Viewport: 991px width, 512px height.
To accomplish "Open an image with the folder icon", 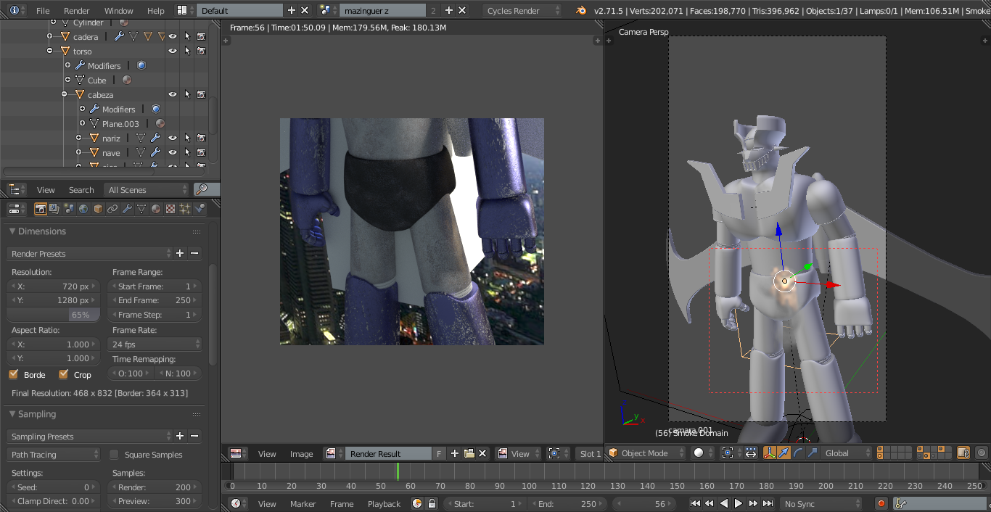I will point(469,453).
